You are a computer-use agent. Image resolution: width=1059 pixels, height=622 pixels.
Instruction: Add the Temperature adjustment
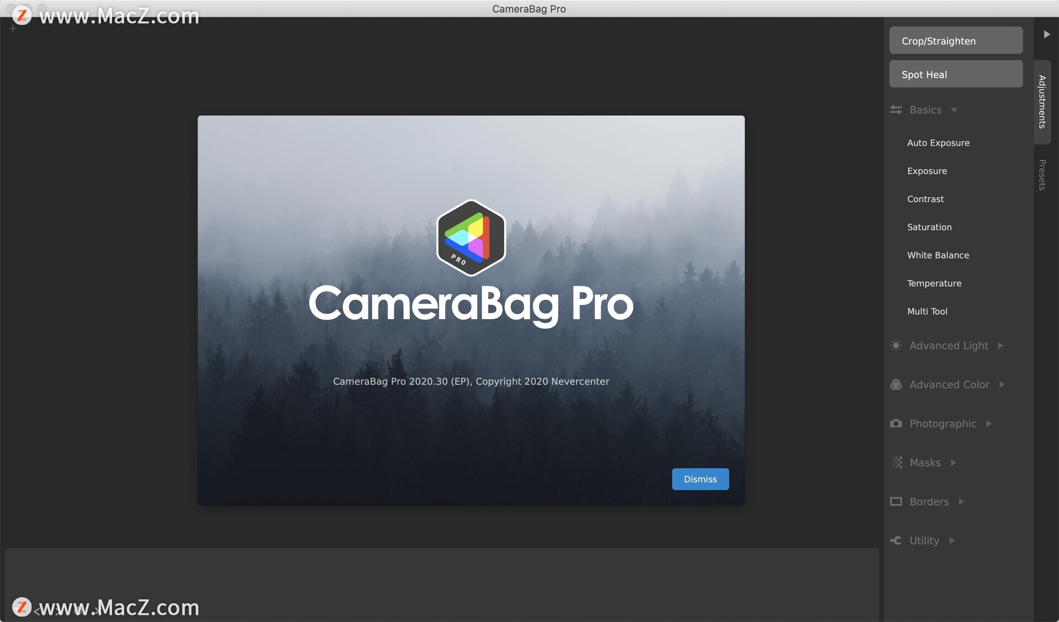934,283
